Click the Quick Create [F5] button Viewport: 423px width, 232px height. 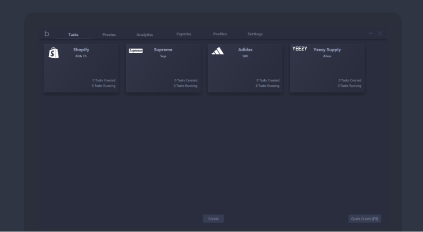(x=364, y=219)
